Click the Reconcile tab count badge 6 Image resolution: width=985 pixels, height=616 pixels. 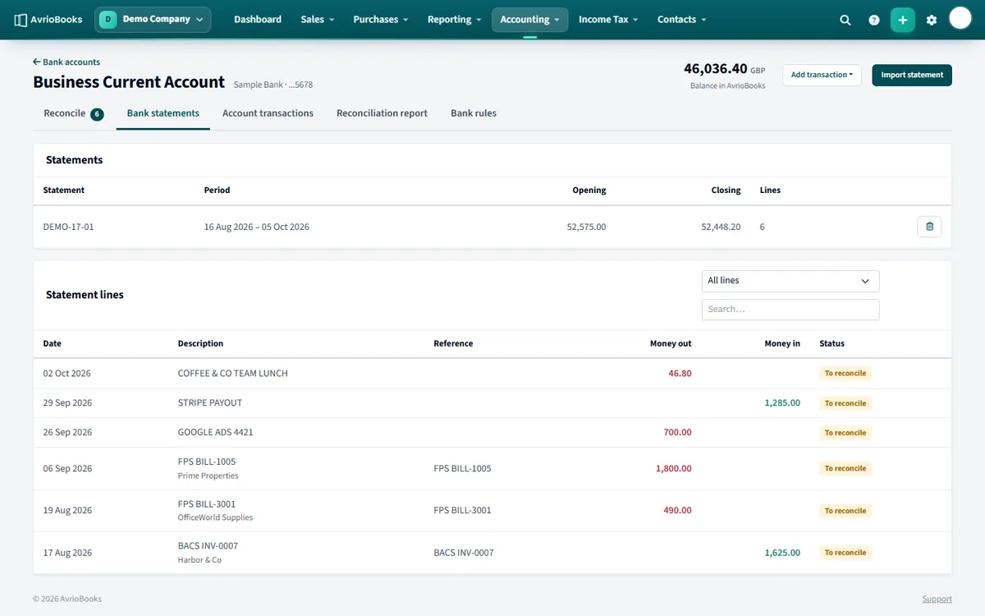97,114
